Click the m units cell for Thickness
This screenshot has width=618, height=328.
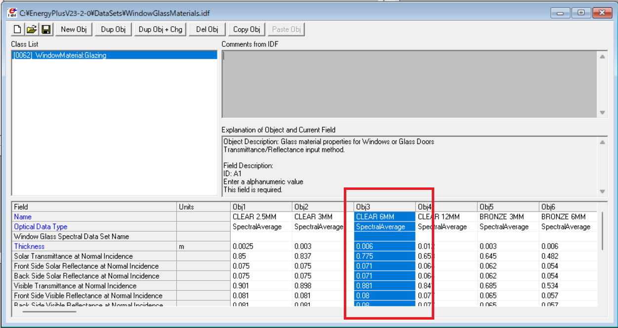point(204,246)
